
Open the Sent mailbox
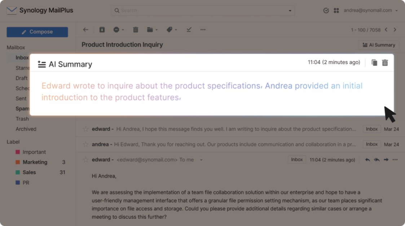[x=21, y=98]
